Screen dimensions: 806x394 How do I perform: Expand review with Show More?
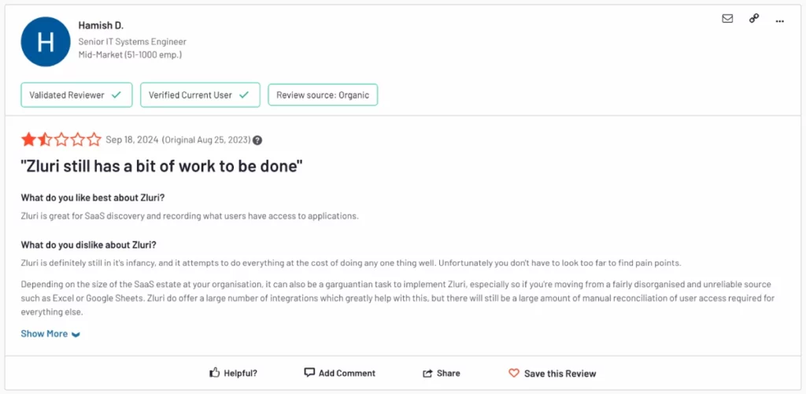pos(50,334)
